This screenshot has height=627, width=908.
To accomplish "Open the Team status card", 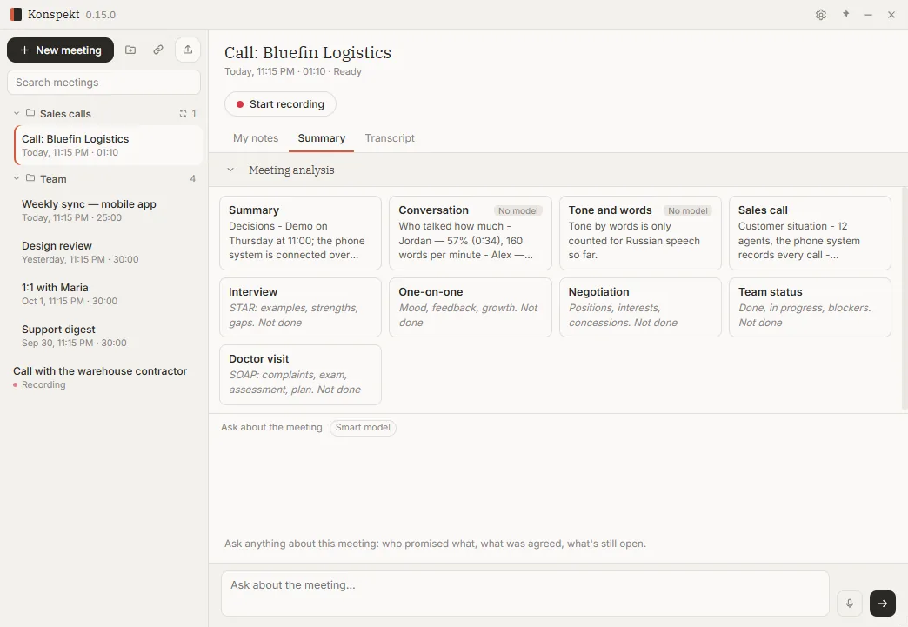I will coord(810,308).
